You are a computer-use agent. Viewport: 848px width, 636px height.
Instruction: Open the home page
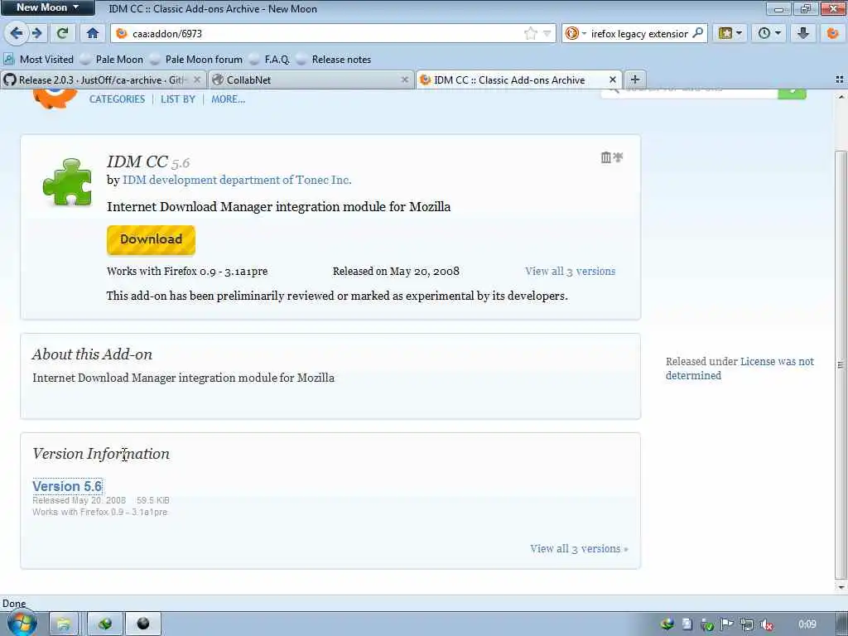[x=93, y=33]
